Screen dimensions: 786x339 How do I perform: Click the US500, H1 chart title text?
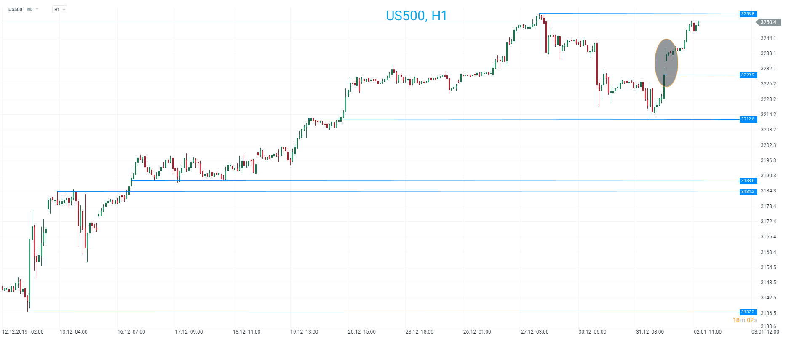coord(416,16)
